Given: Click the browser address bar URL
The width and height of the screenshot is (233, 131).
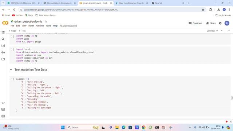Looking at the screenshot, I should pyautogui.click(x=71, y=10).
